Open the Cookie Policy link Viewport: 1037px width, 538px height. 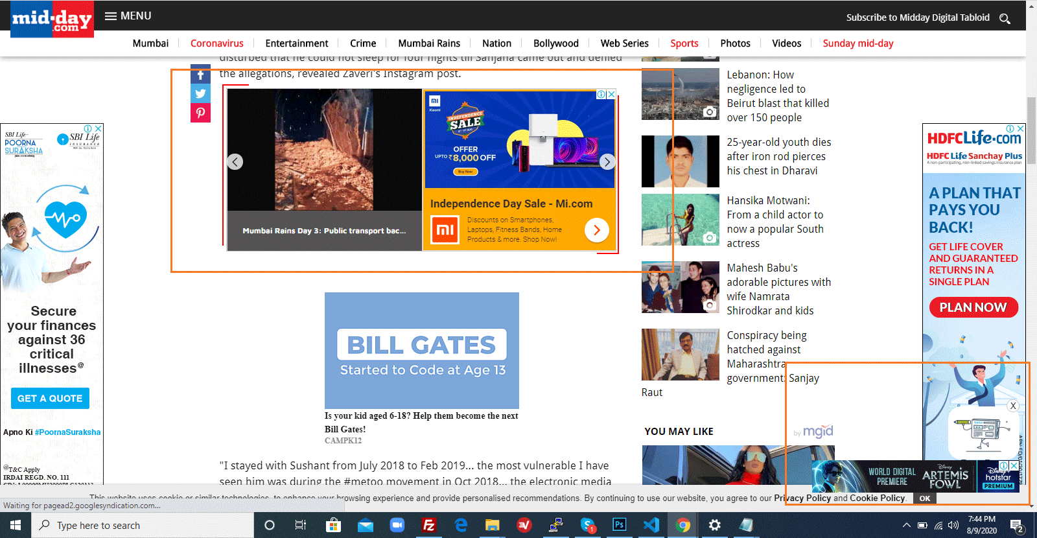click(x=878, y=498)
